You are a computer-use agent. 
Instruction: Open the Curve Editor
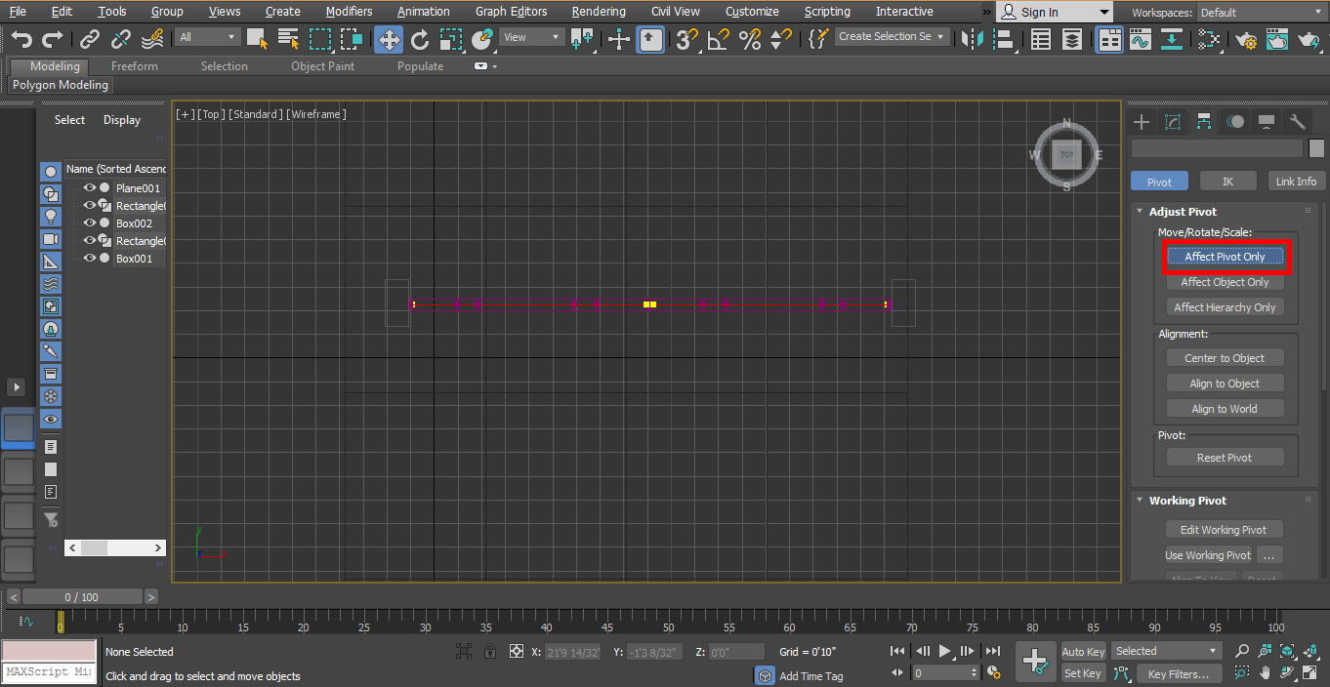click(x=1141, y=40)
